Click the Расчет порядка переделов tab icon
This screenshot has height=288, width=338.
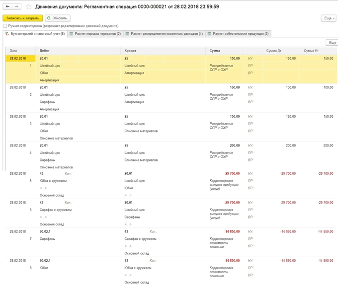pos(72,34)
